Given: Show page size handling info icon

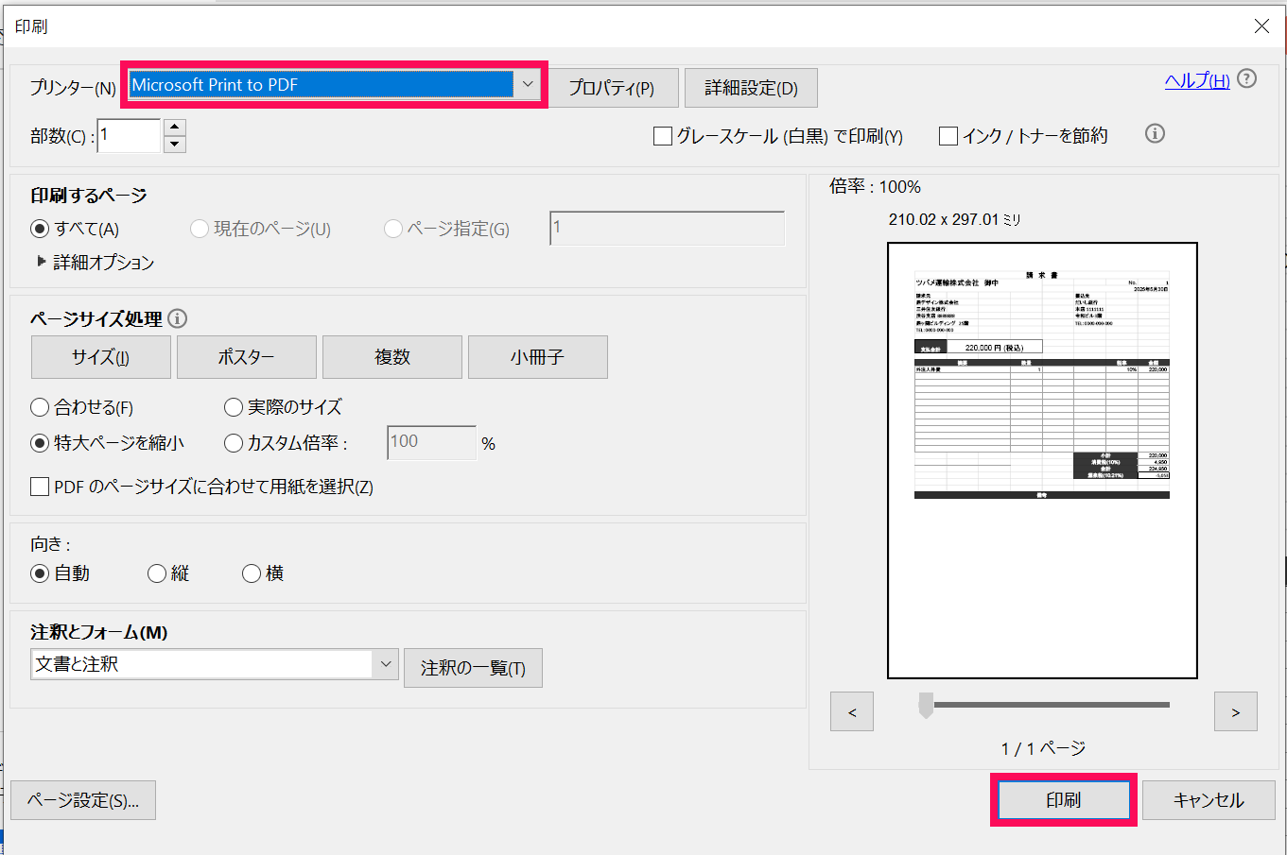Looking at the screenshot, I should click(177, 318).
